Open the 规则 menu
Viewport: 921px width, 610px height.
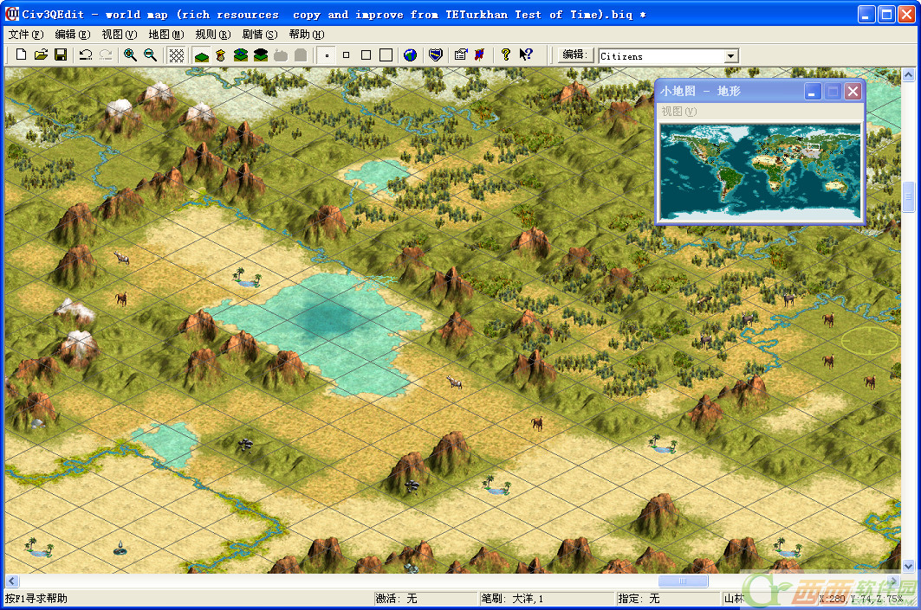pyautogui.click(x=212, y=35)
